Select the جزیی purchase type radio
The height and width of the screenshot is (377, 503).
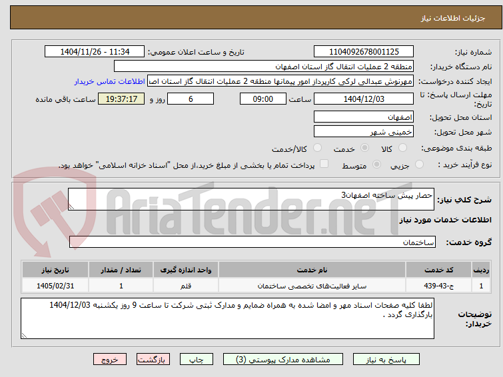coord(419,165)
